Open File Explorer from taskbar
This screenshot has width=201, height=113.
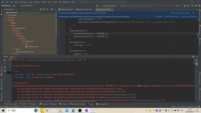click(60, 111)
